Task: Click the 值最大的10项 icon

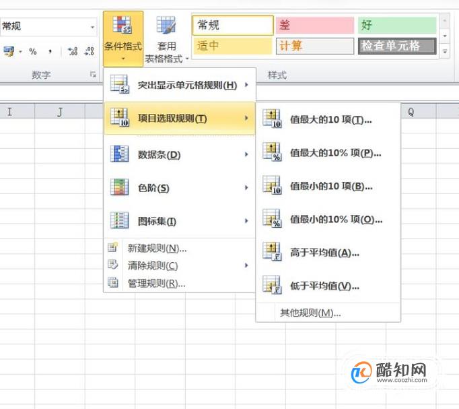Action: pos(272,119)
